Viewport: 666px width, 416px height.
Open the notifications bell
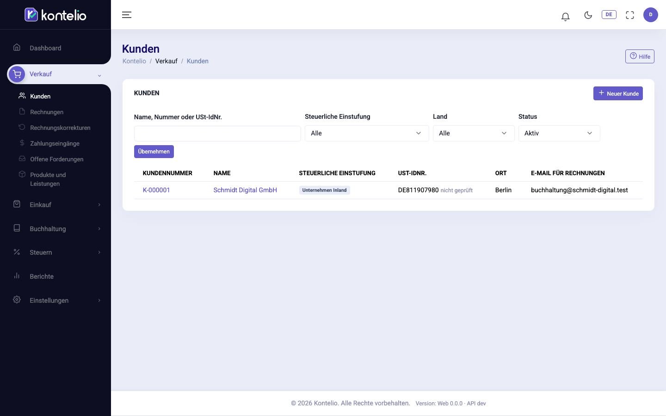point(565,17)
